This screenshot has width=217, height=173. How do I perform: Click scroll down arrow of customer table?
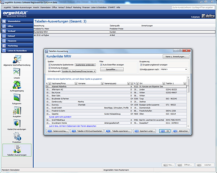click(x=188, y=126)
